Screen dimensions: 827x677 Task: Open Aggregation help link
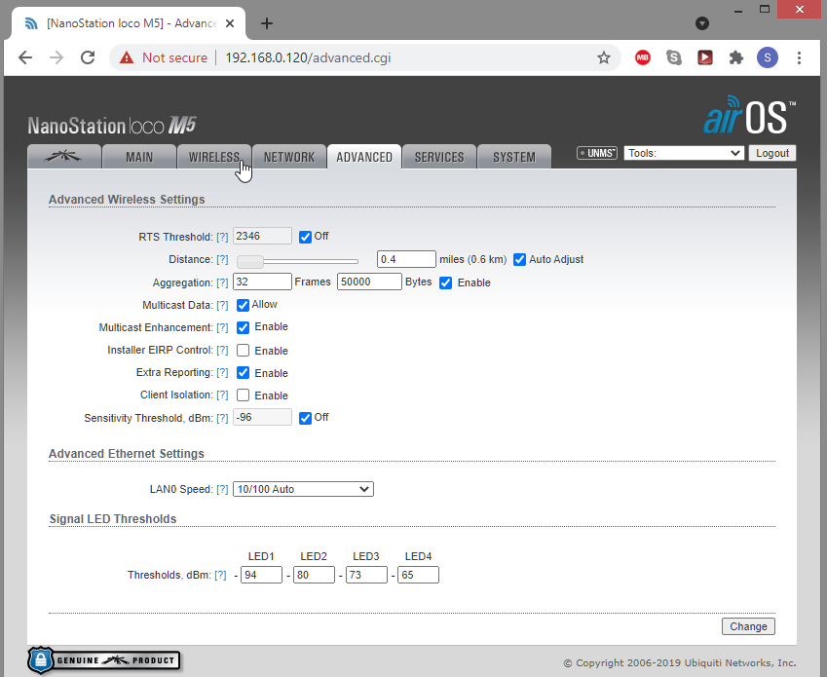point(222,282)
